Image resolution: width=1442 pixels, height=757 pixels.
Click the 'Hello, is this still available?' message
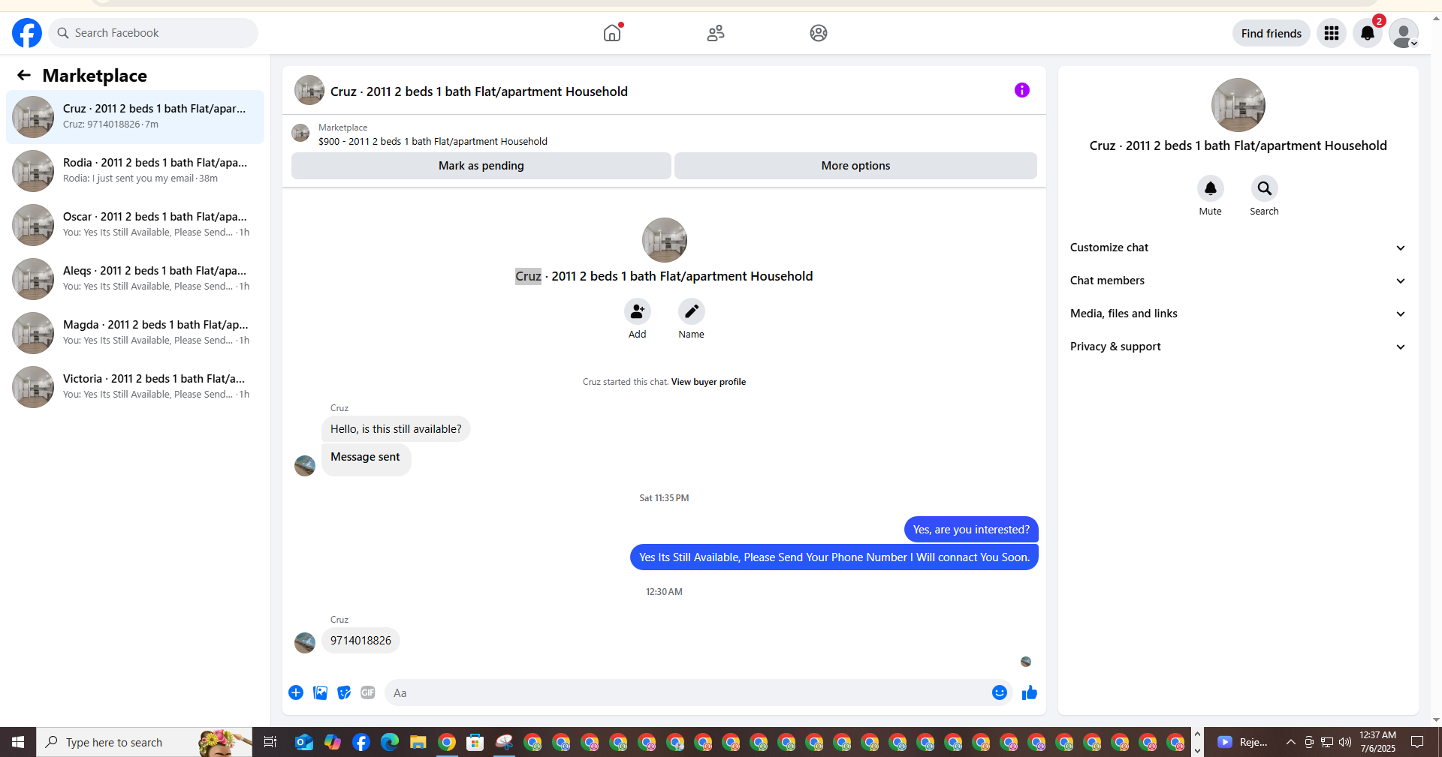[396, 429]
